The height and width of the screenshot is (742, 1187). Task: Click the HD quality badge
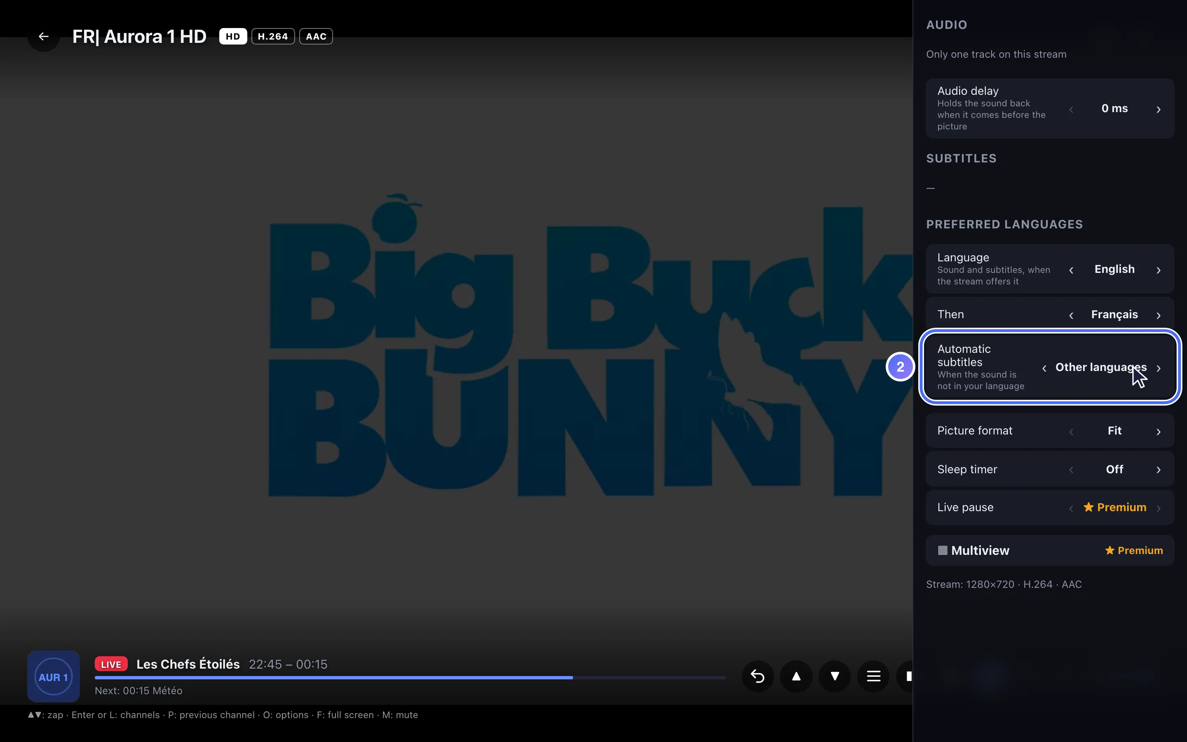(x=232, y=36)
